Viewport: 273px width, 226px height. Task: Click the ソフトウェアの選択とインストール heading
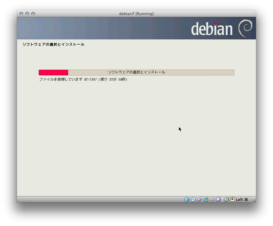53,44
